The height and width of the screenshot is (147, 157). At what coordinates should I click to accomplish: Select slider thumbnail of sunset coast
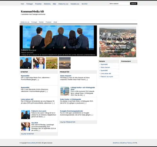pos(65,63)
